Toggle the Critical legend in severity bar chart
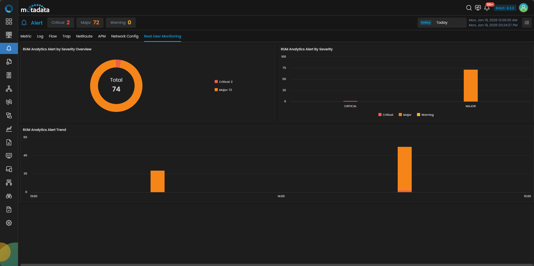The width and height of the screenshot is (534, 266). [386, 115]
